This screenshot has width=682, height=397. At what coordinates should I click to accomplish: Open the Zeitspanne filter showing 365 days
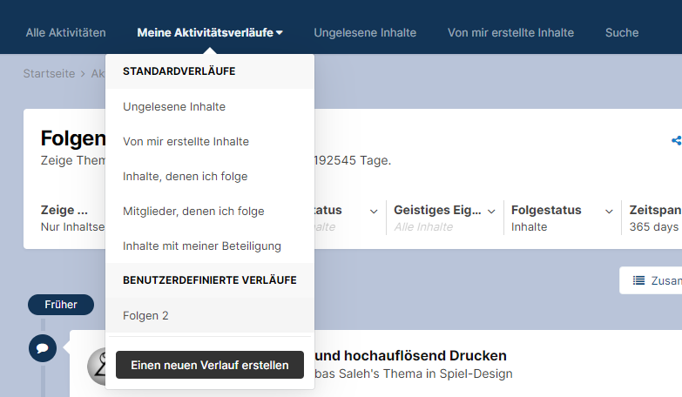[653, 218]
